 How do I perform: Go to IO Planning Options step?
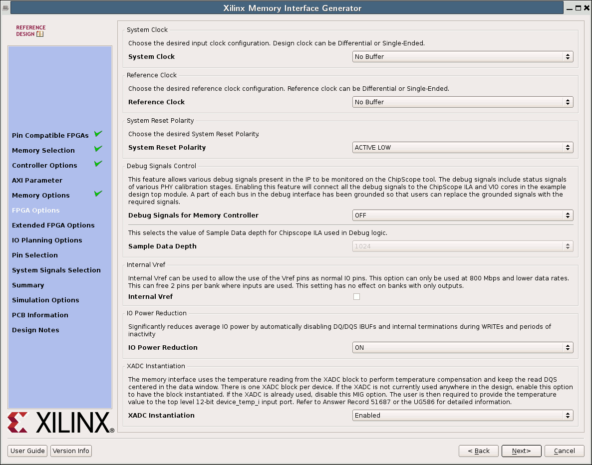tap(47, 240)
